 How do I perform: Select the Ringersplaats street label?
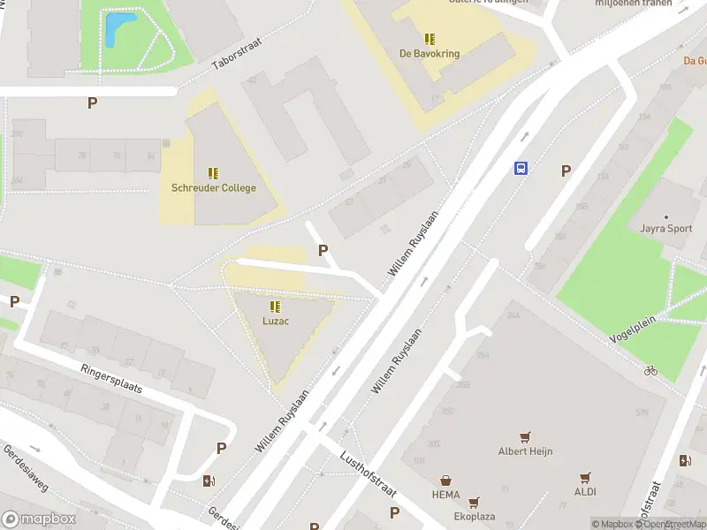coord(111,379)
